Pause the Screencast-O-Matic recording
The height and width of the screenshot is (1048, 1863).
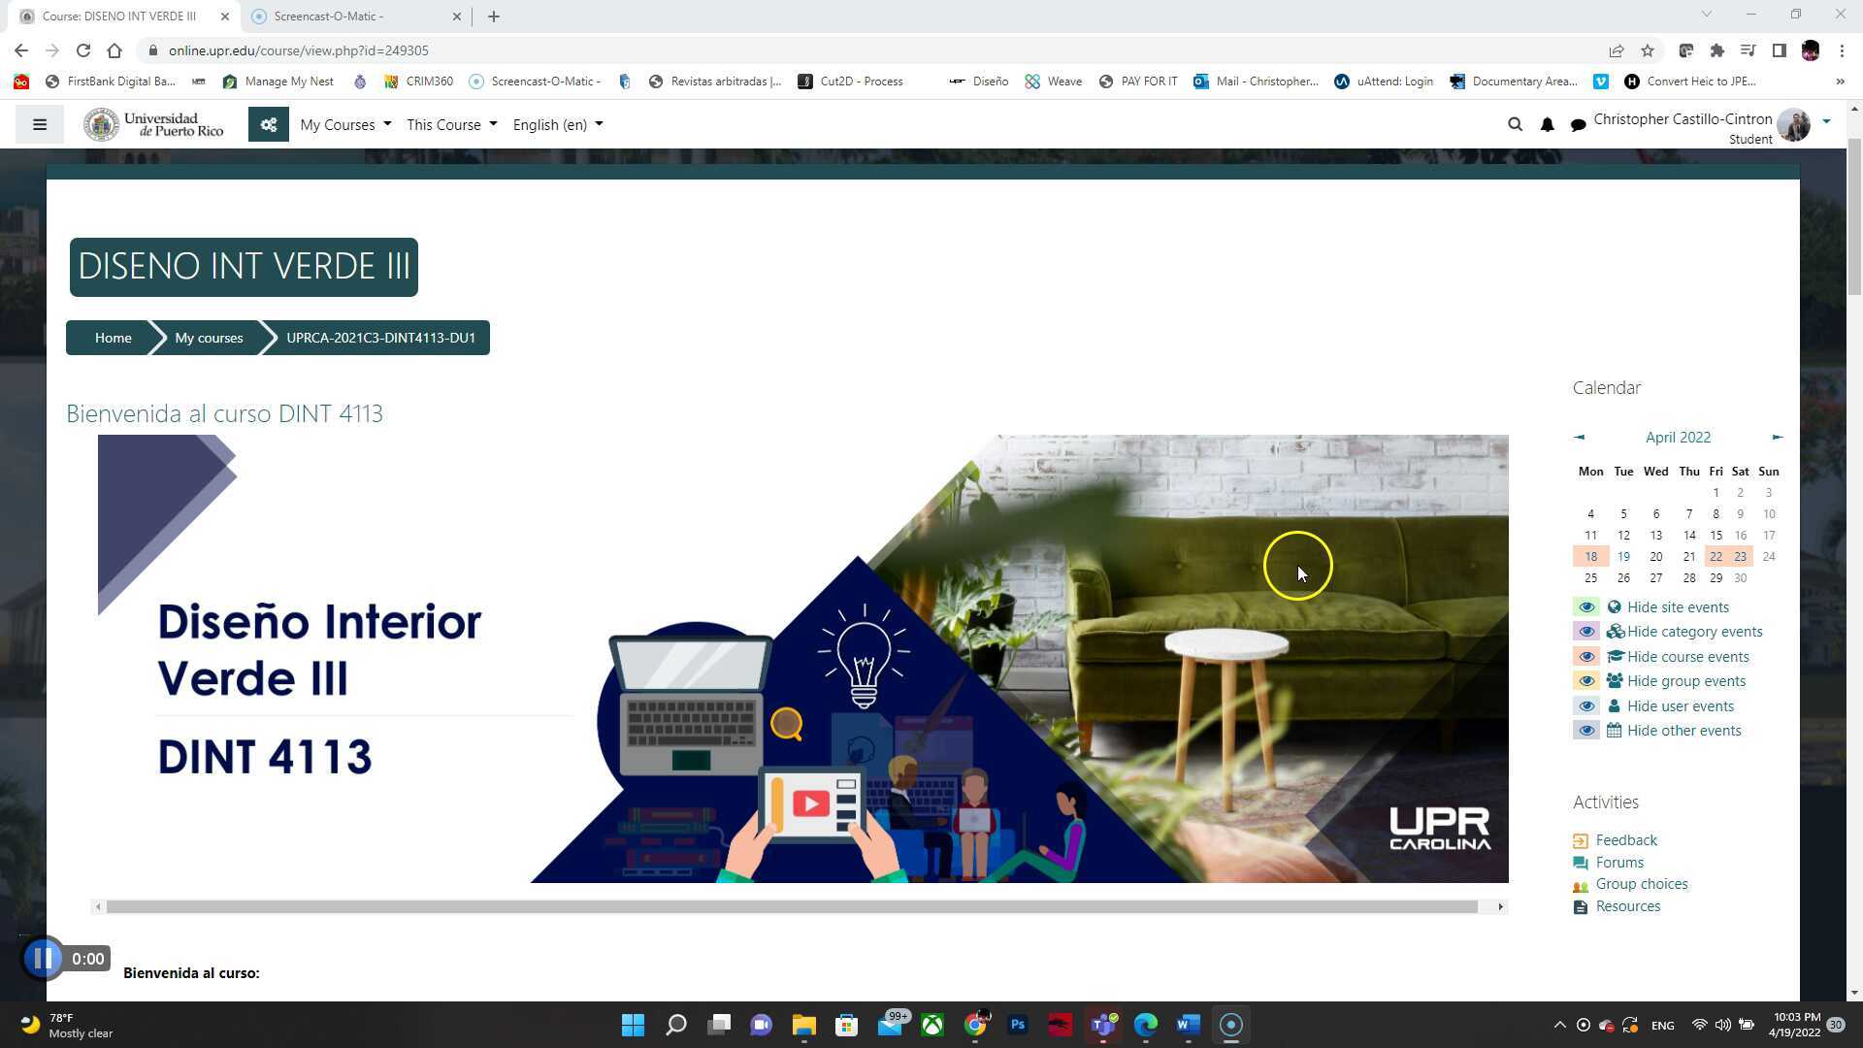point(43,959)
